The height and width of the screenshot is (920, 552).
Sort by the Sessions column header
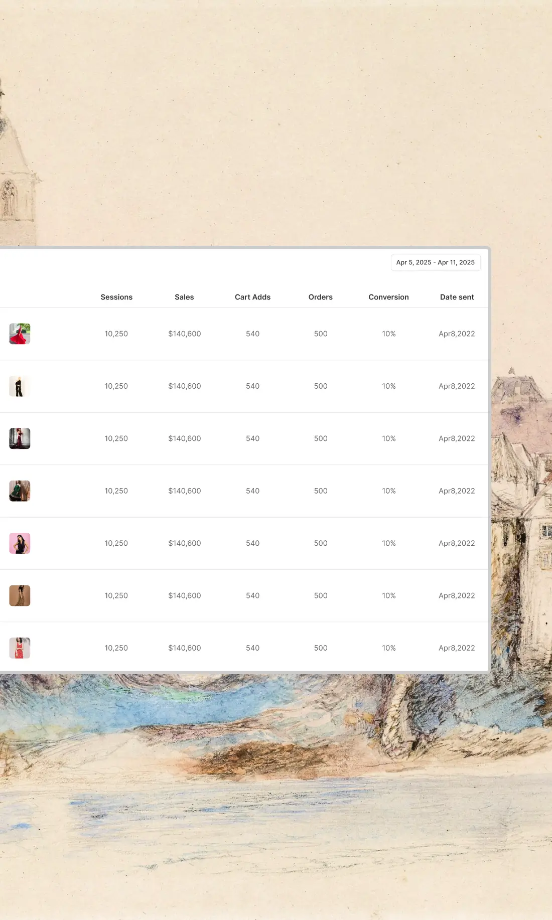(x=116, y=297)
